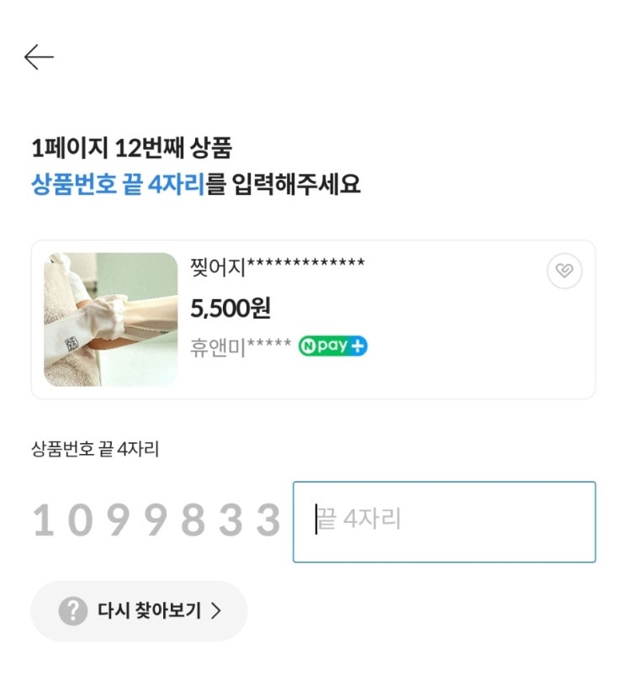Click the Npay badge

point(332,346)
